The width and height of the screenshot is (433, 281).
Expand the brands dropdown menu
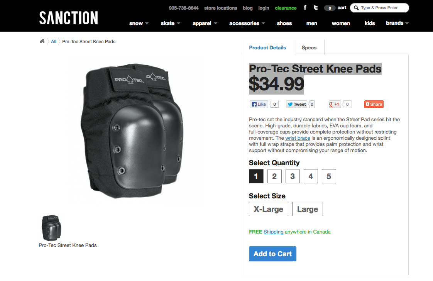click(x=397, y=23)
